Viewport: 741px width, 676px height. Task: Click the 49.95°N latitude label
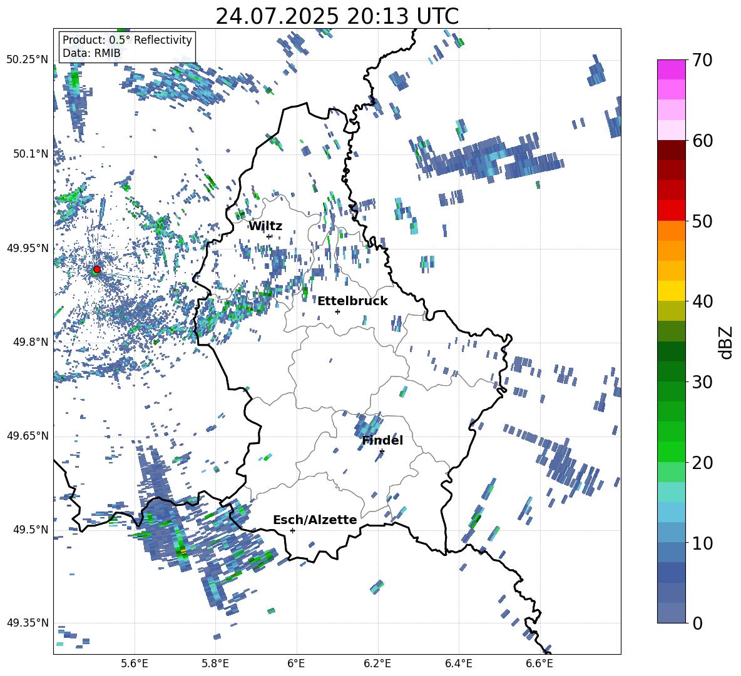coord(28,248)
